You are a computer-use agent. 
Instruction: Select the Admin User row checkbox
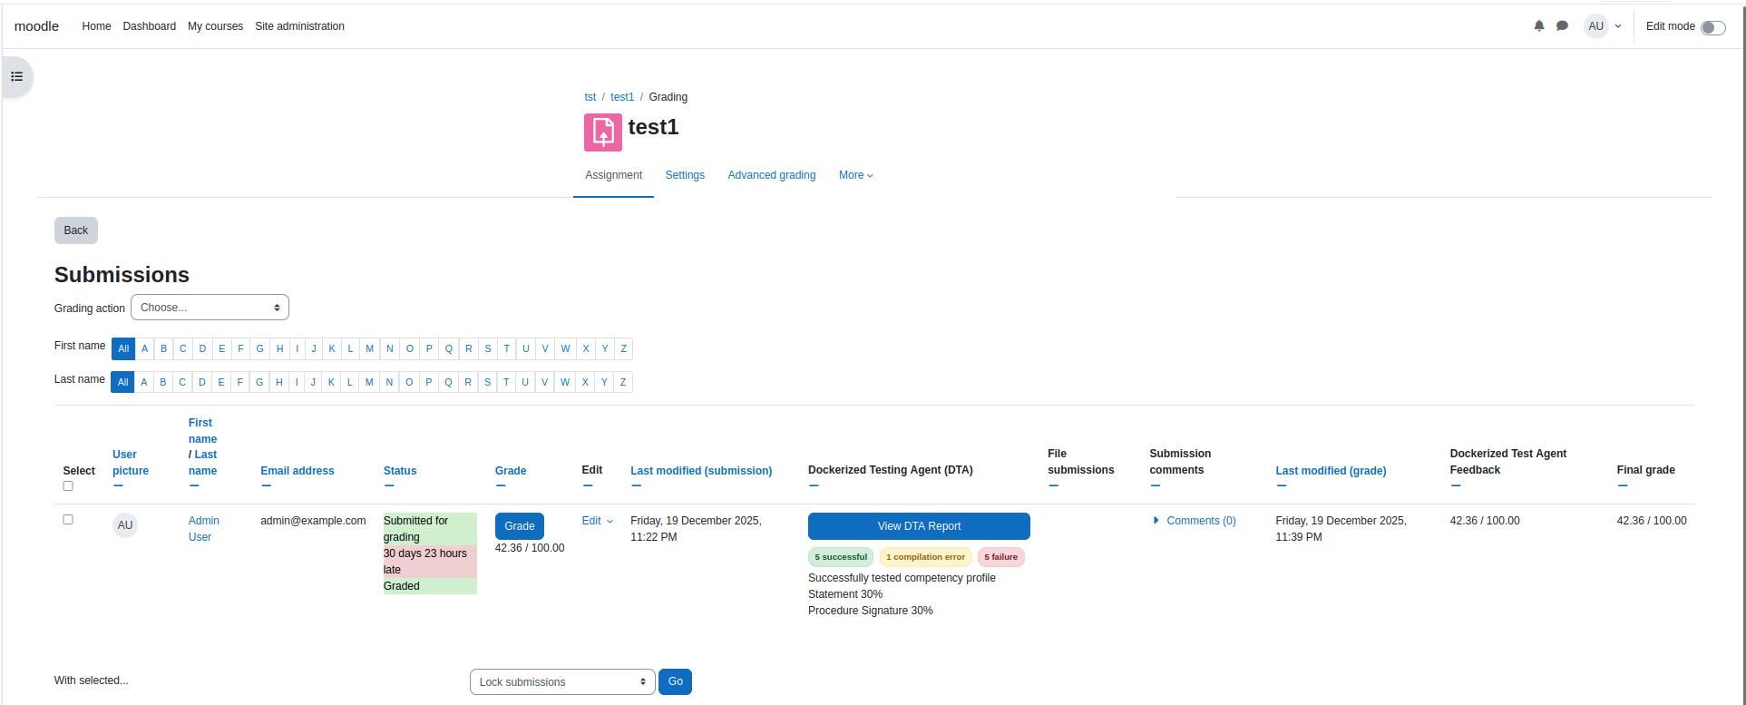click(x=68, y=520)
